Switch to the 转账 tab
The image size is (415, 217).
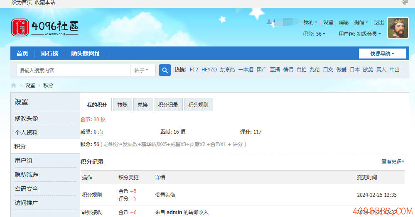(x=123, y=105)
